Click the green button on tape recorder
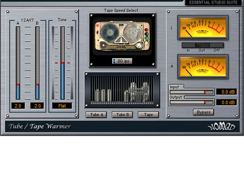 [x=146, y=38]
